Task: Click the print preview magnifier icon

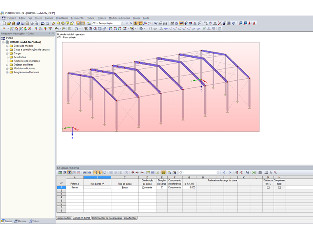Action: pyautogui.click(x=37, y=23)
